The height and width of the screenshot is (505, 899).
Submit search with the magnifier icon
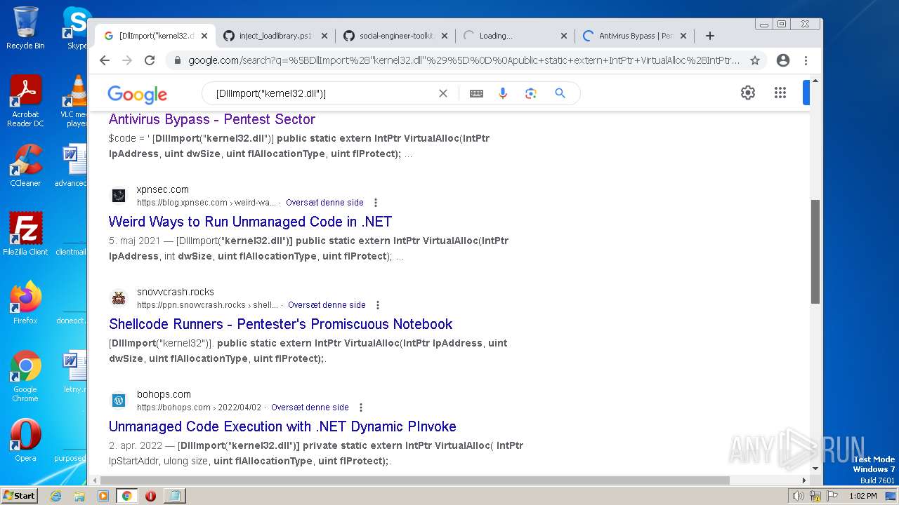560,93
